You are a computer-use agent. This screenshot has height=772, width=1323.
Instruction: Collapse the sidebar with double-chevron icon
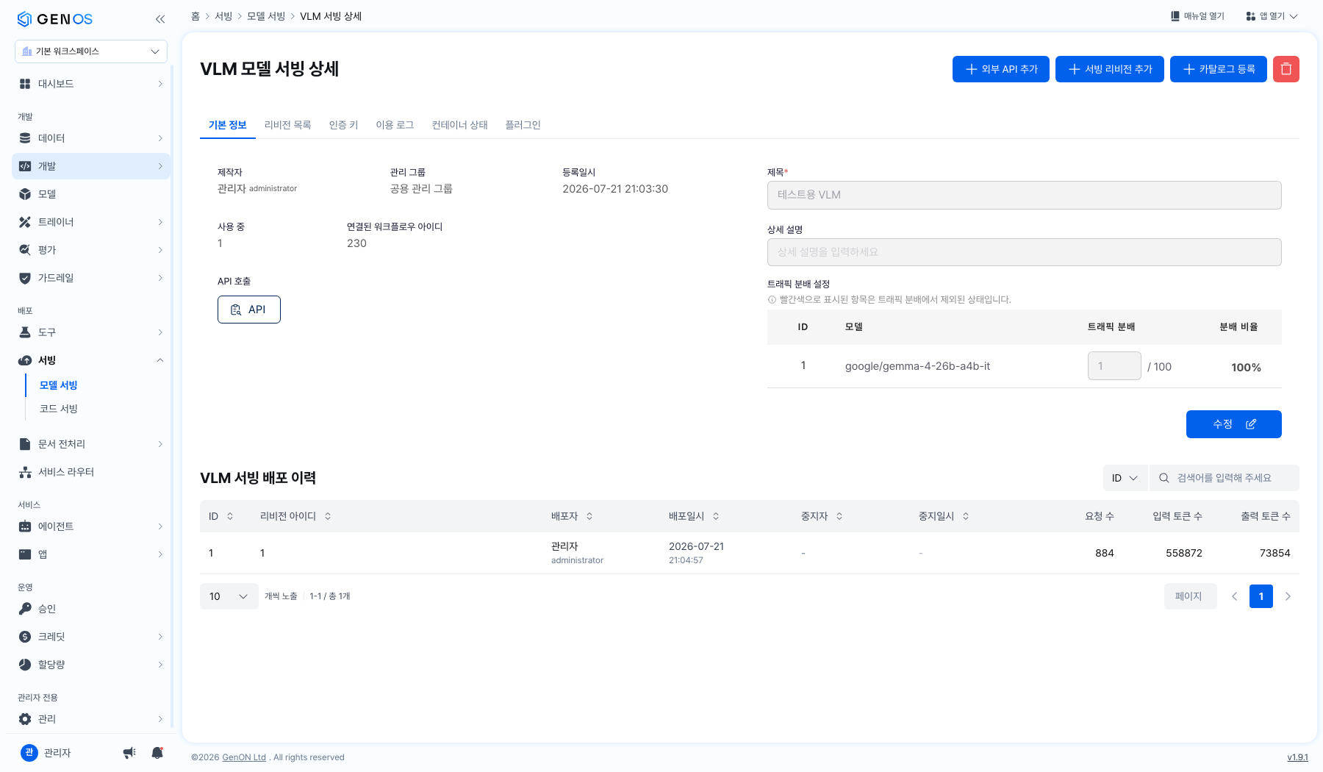[160, 19]
